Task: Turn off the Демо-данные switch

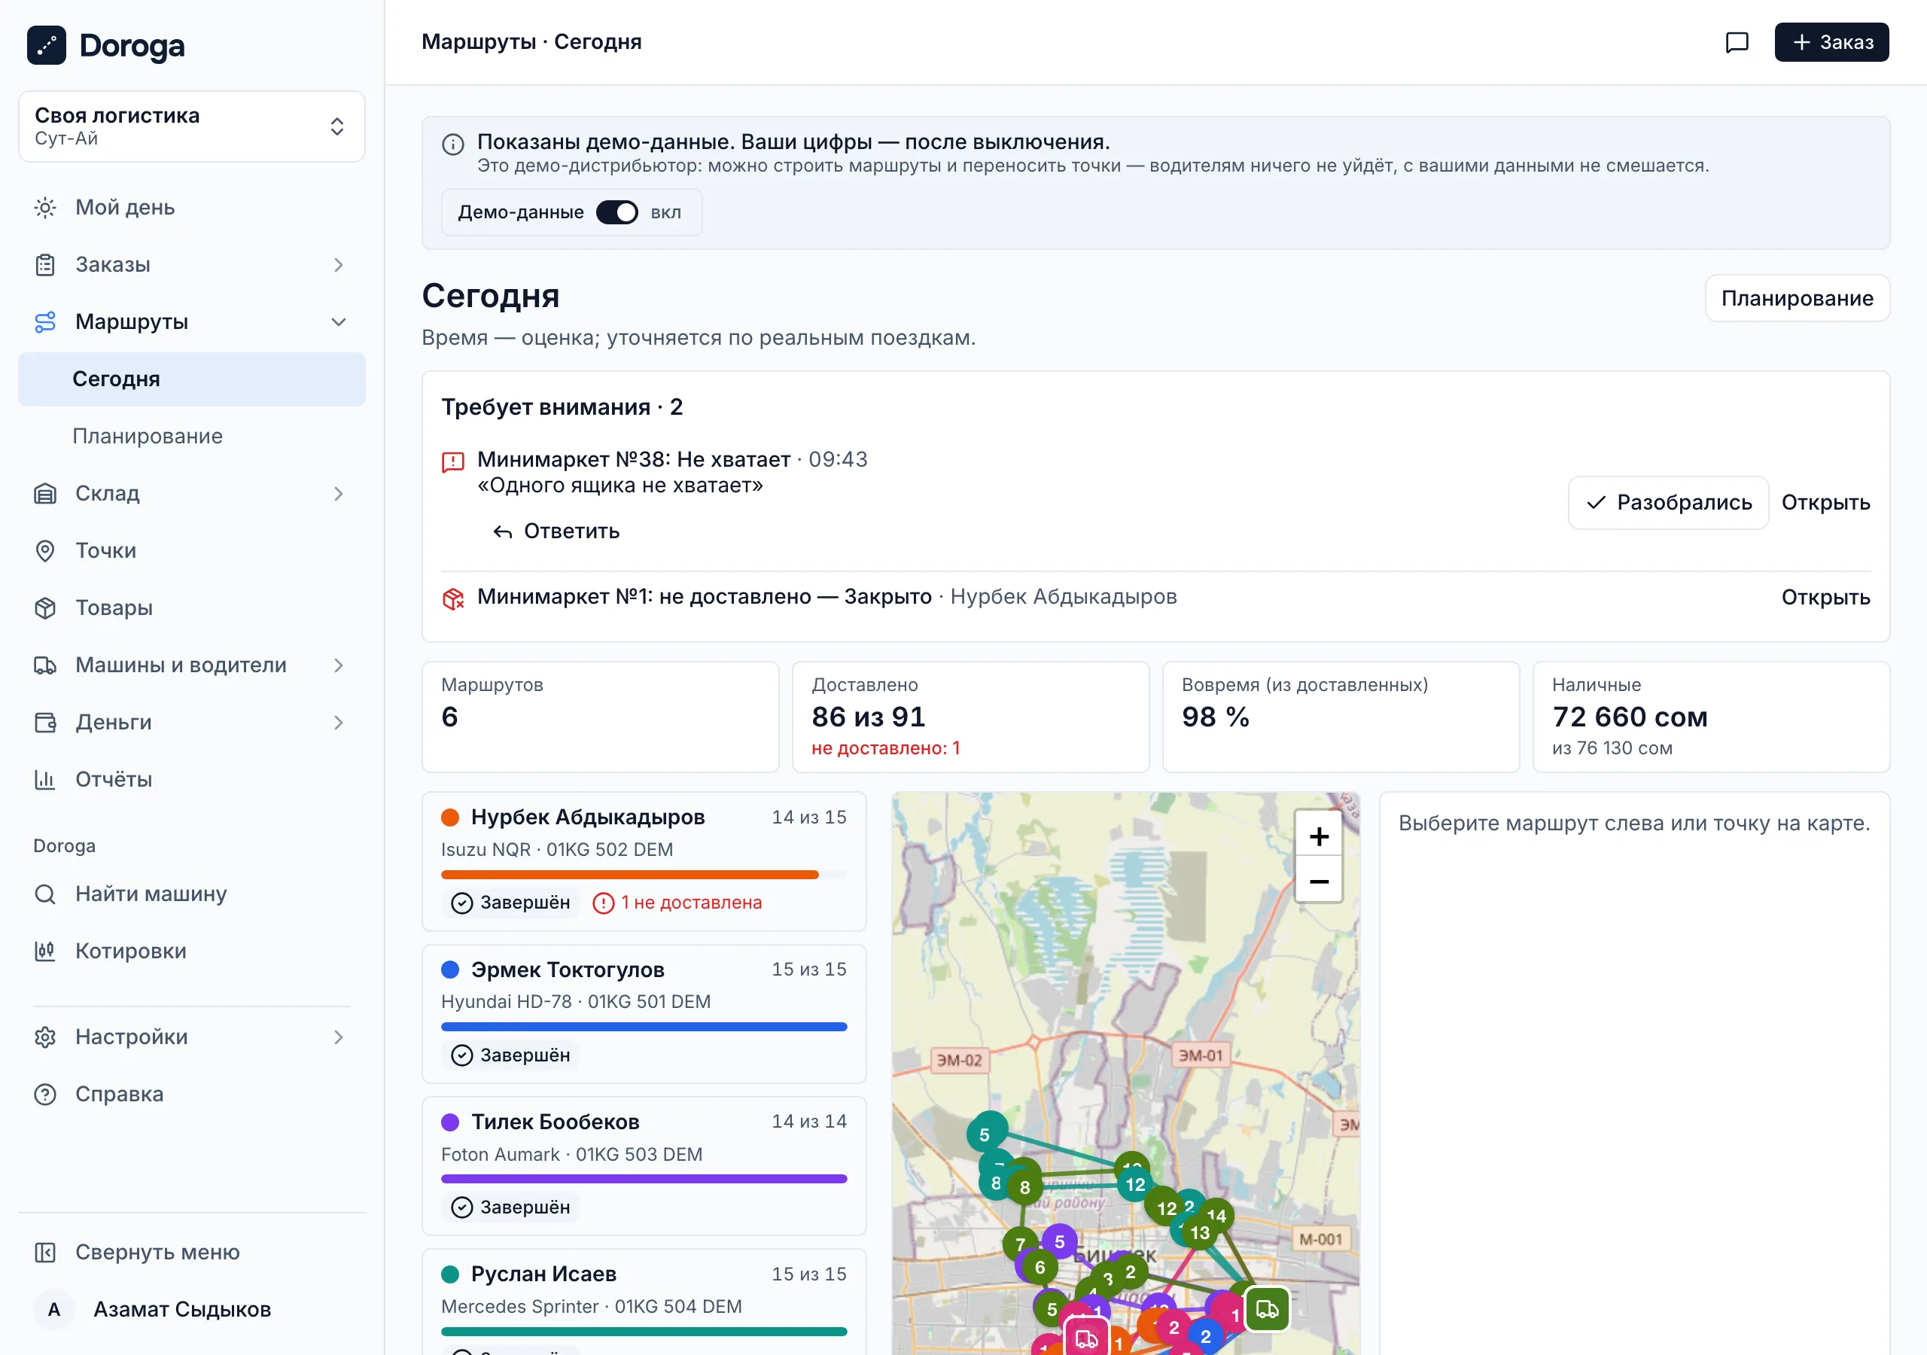Action: pyautogui.click(x=617, y=212)
